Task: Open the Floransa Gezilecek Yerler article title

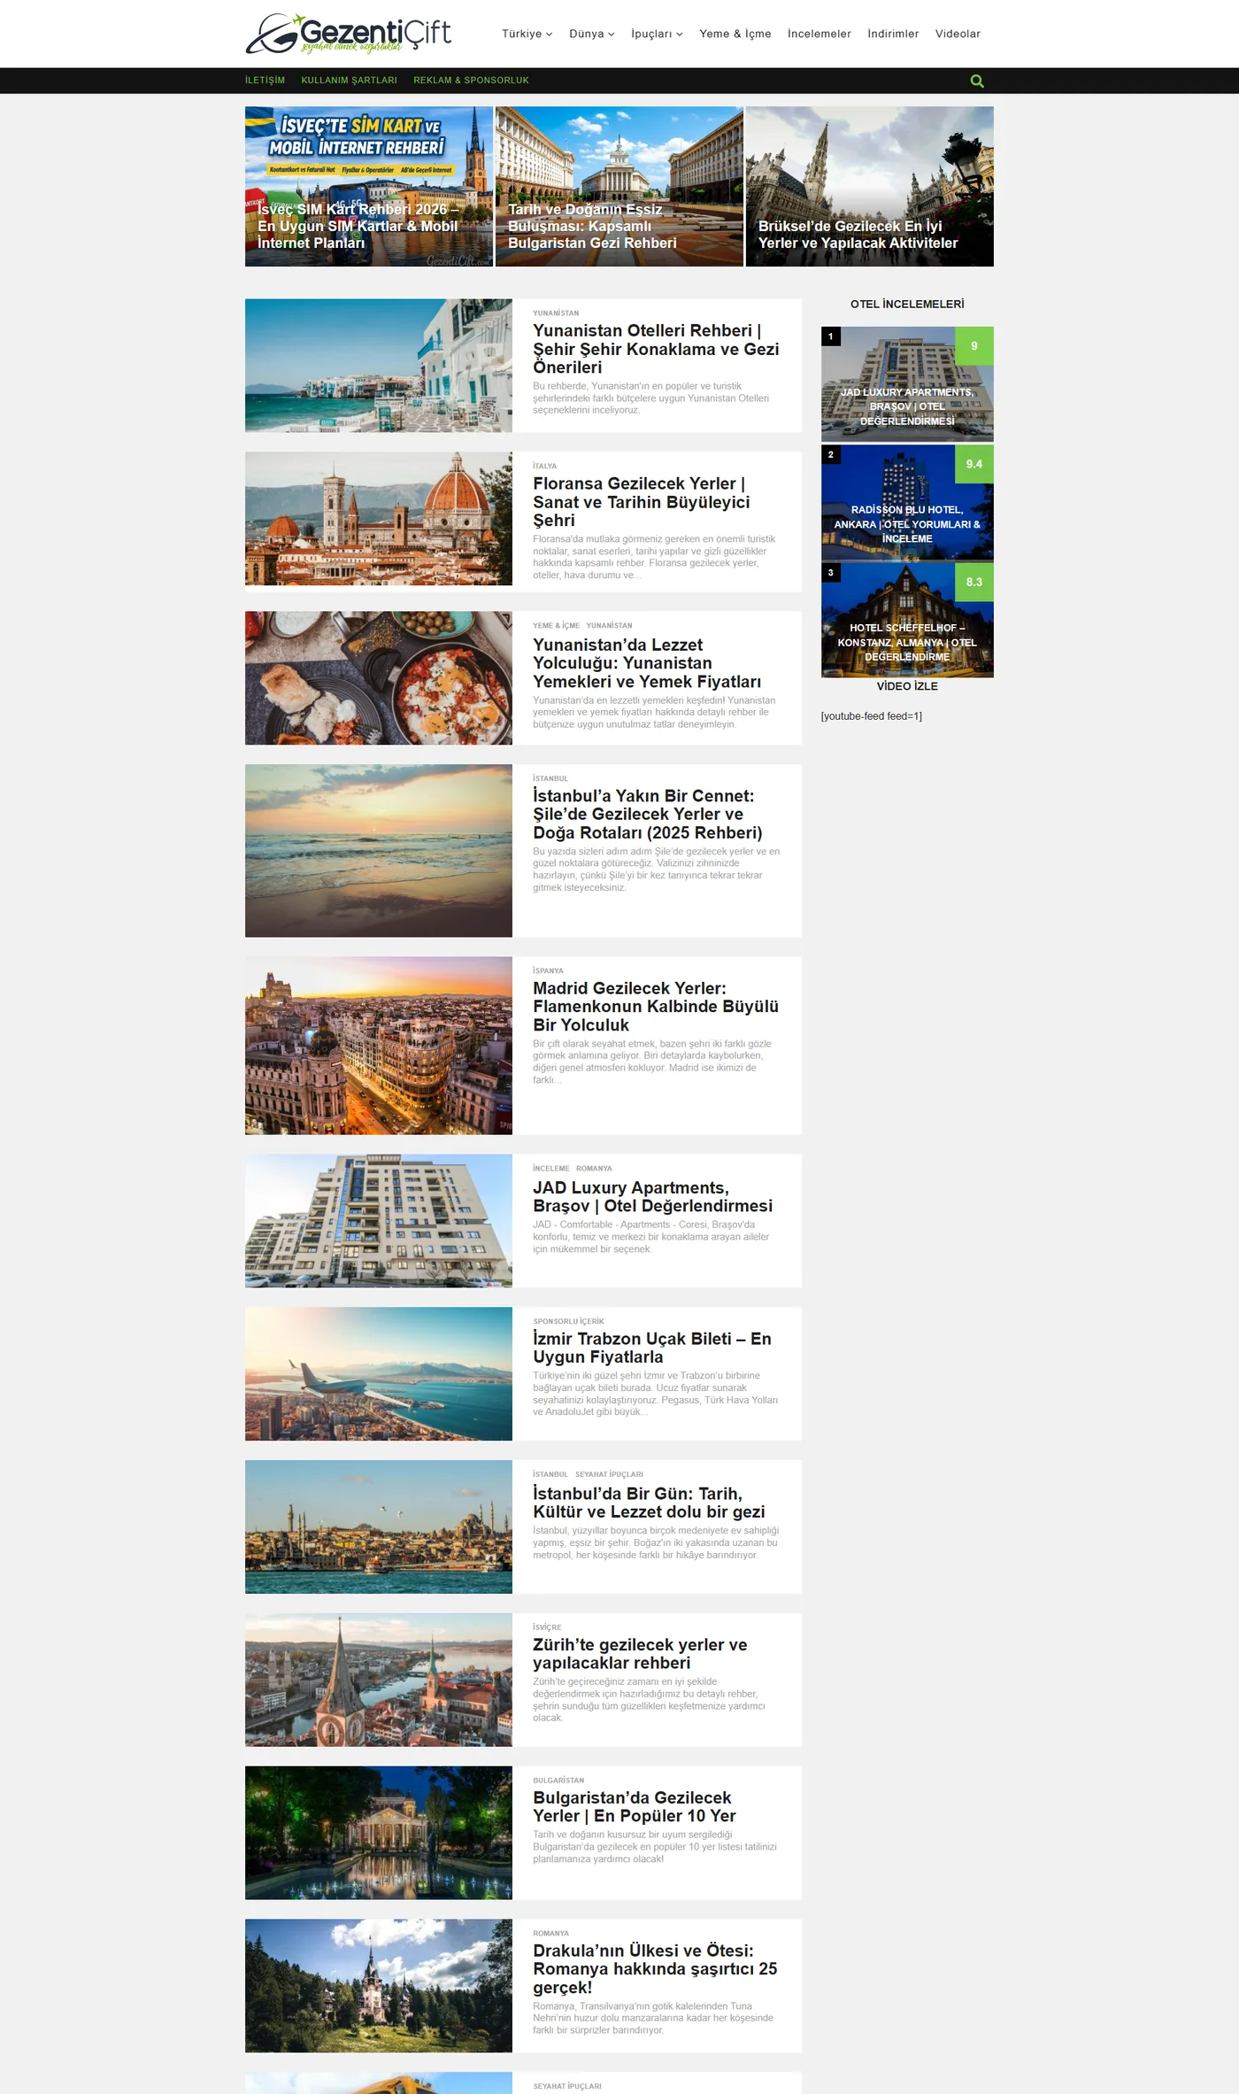Action: click(x=642, y=502)
